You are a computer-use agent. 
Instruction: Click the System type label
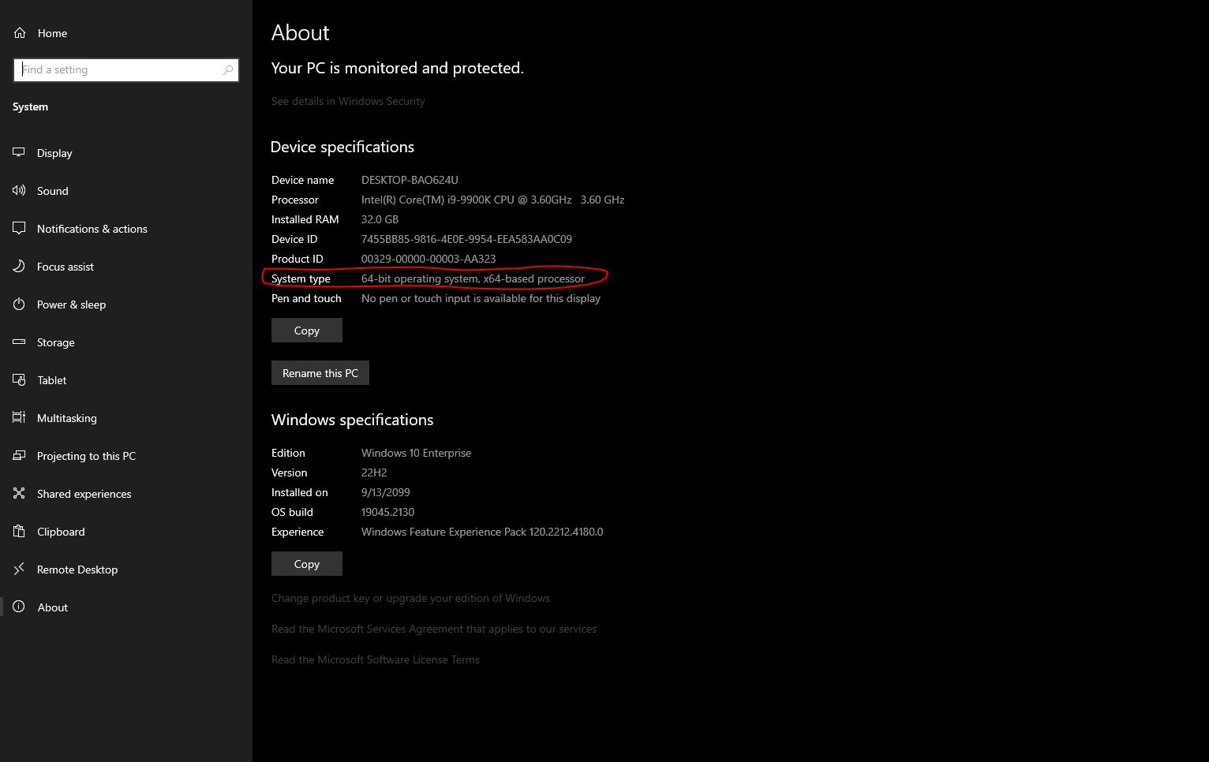[x=301, y=278]
